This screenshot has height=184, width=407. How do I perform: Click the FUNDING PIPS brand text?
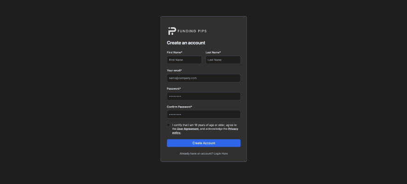point(192,31)
